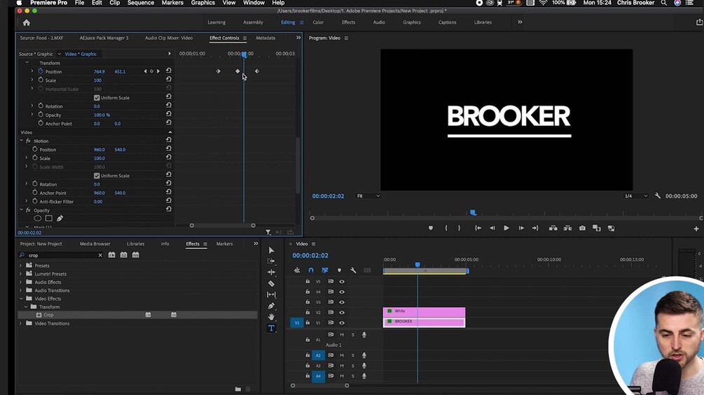The height and width of the screenshot is (395, 704).
Task: Create 4-point polygon mask under Opacity
Action: [48, 219]
